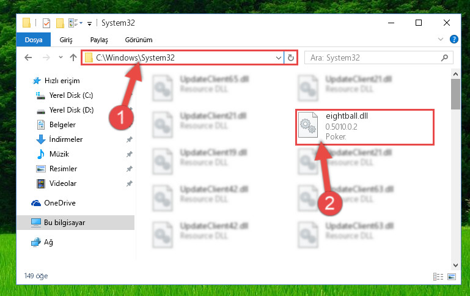Switch to the Görünüm ribbon tab

tap(139, 40)
